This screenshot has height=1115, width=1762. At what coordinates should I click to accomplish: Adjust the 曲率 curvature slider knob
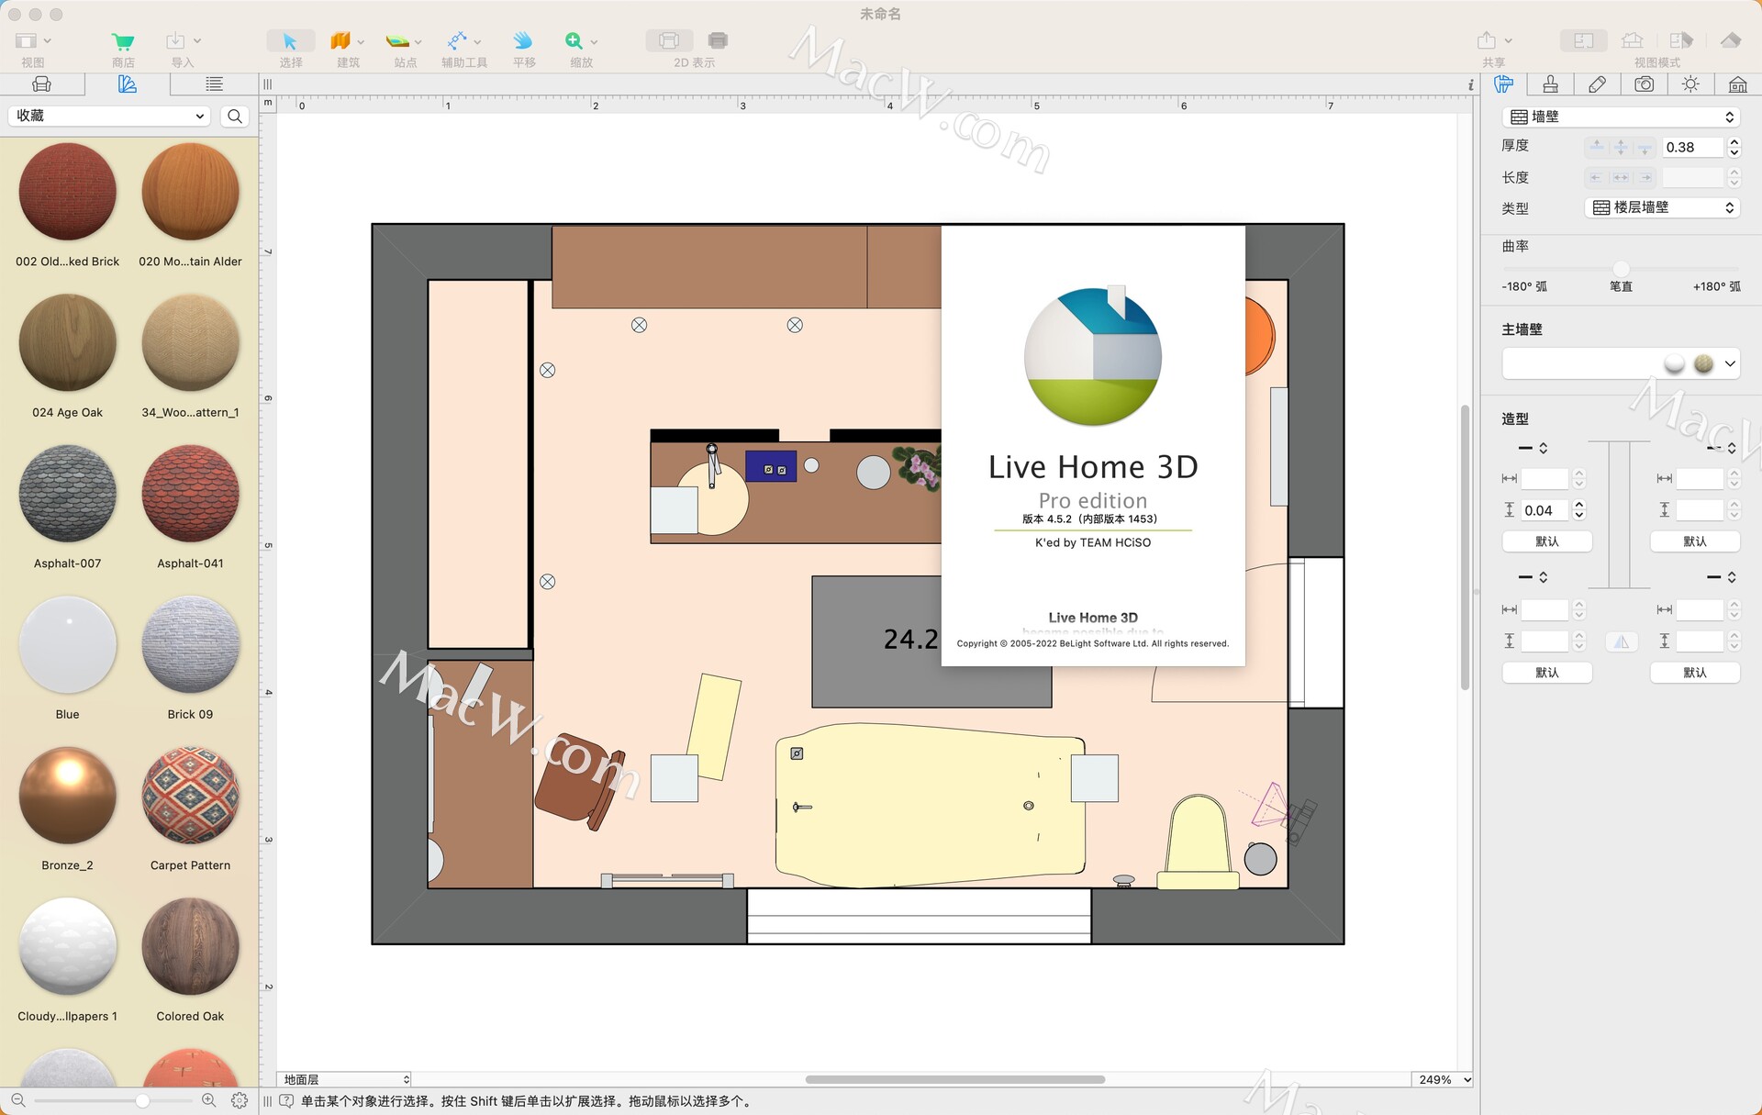coord(1622,269)
